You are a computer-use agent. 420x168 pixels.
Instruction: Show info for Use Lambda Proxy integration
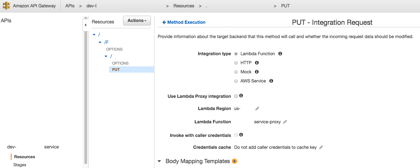pyautogui.click(x=241, y=96)
